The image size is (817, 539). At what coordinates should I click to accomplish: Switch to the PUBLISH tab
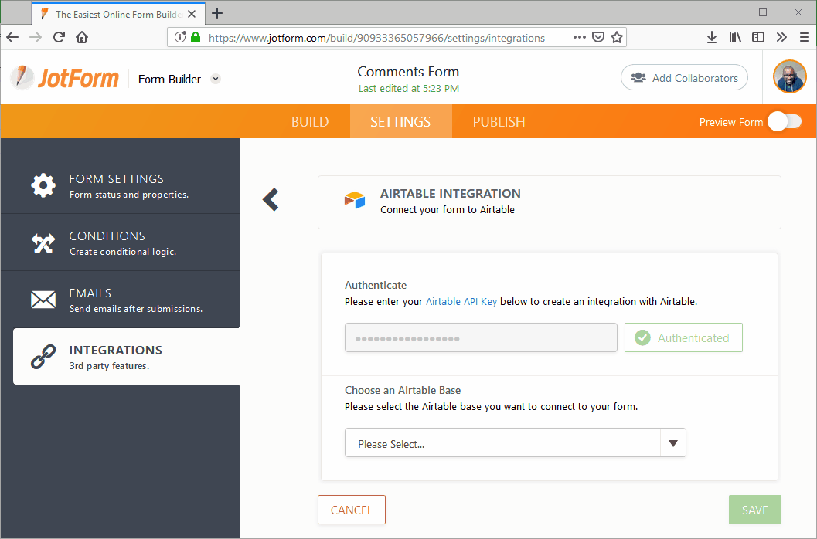pos(499,122)
